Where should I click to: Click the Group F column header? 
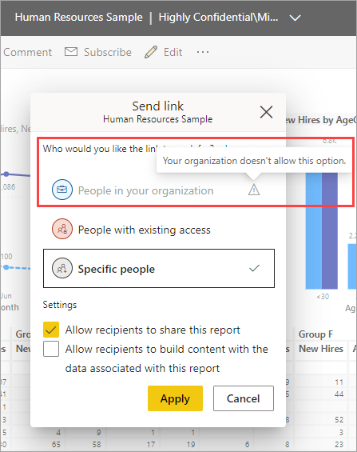click(x=315, y=334)
